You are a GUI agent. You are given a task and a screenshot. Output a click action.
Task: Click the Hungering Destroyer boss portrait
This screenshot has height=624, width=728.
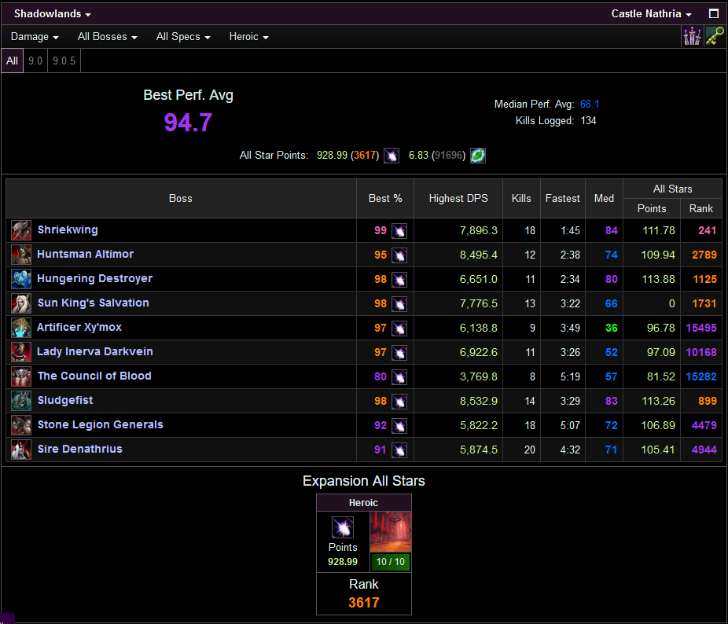(21, 279)
